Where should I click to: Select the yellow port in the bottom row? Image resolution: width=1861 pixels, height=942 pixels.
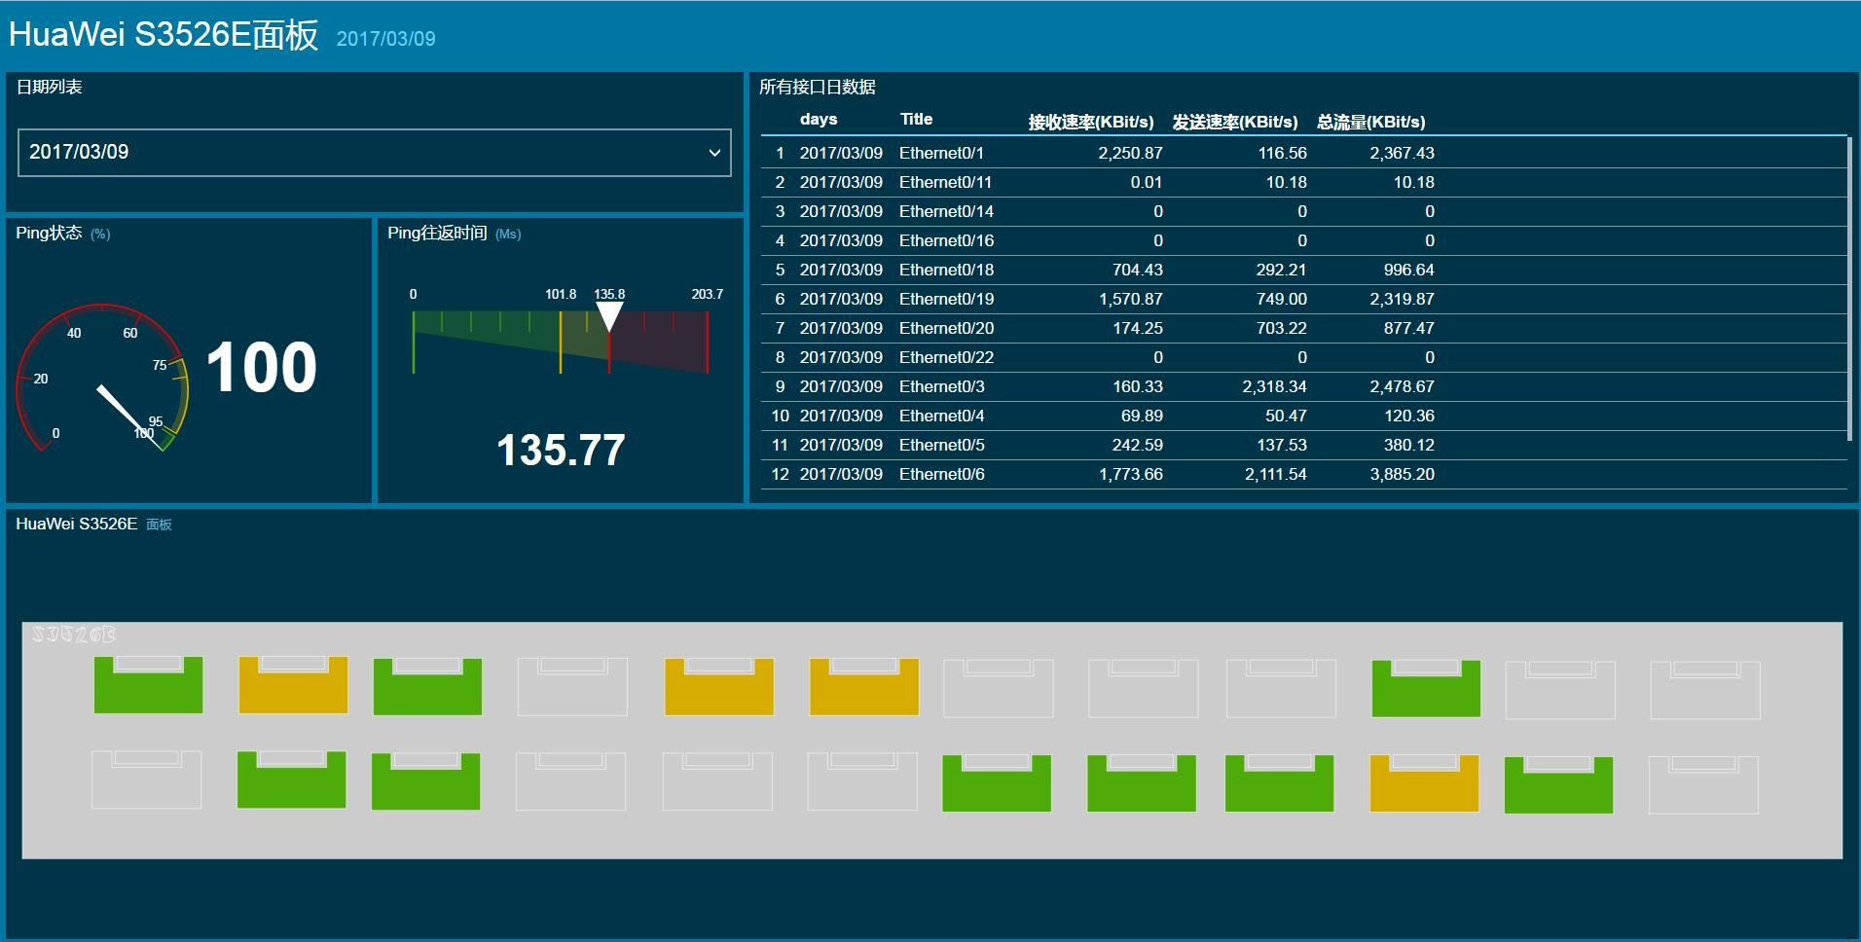[x=1424, y=781]
